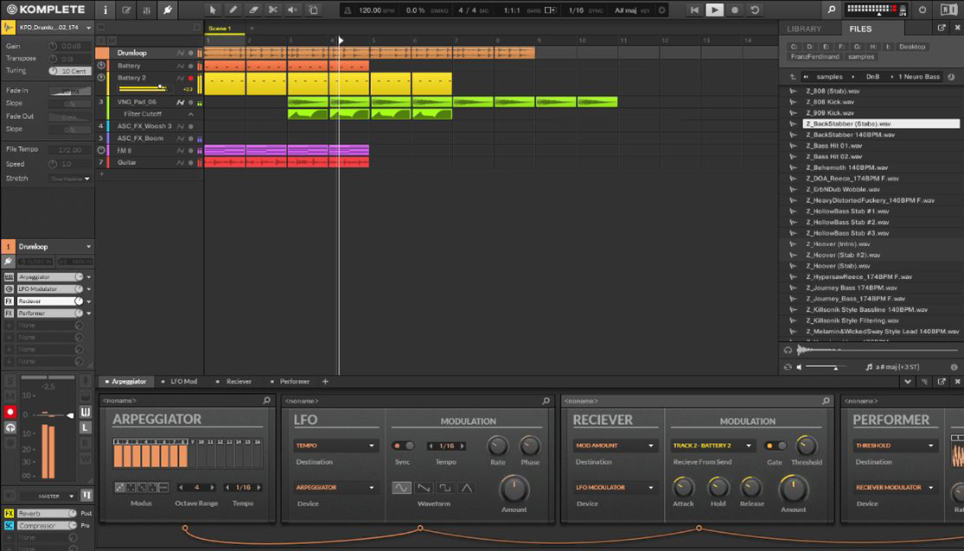Screen dimensions: 964x551
Task: Open the search icon in top bar
Action: (832, 10)
